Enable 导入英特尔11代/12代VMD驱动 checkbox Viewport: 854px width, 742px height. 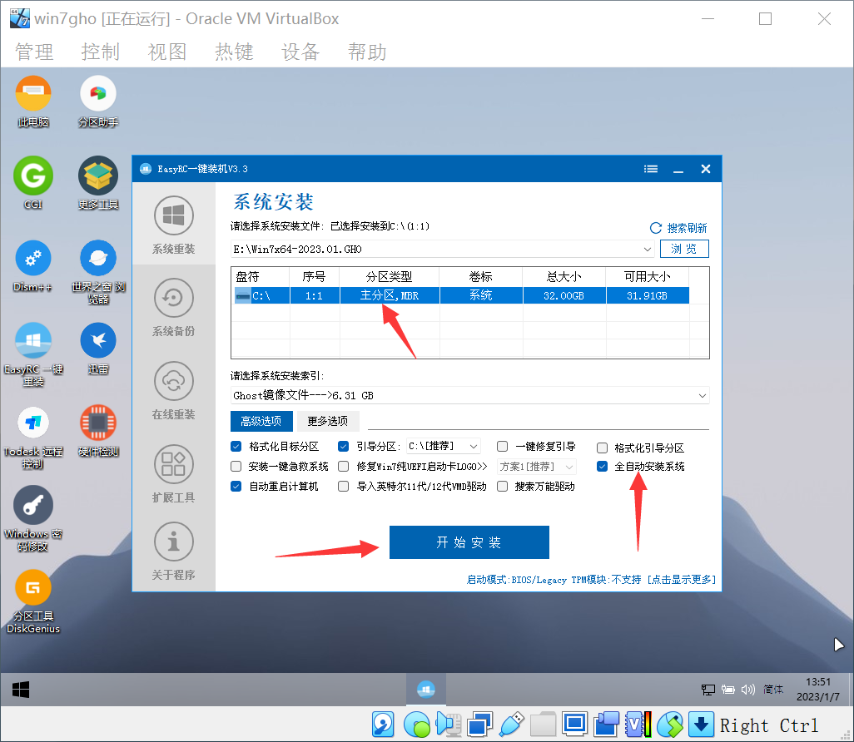coord(343,486)
